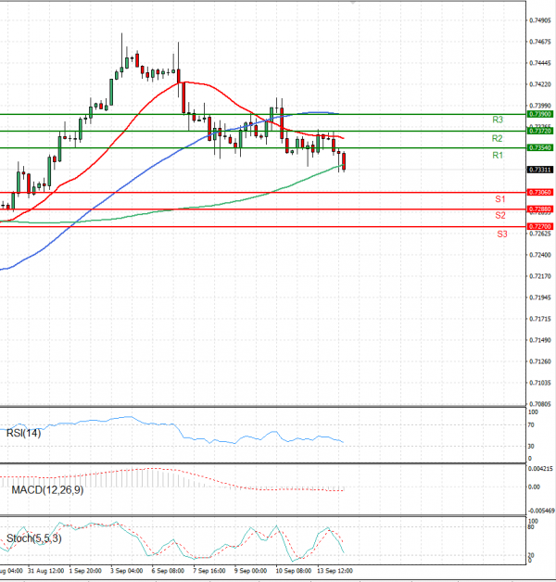Click the Stoch(5,5,3) indicator label
This screenshot has height=582, width=556.
pyautogui.click(x=33, y=538)
